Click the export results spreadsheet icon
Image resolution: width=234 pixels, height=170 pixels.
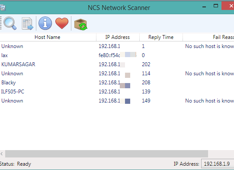(x=27, y=24)
